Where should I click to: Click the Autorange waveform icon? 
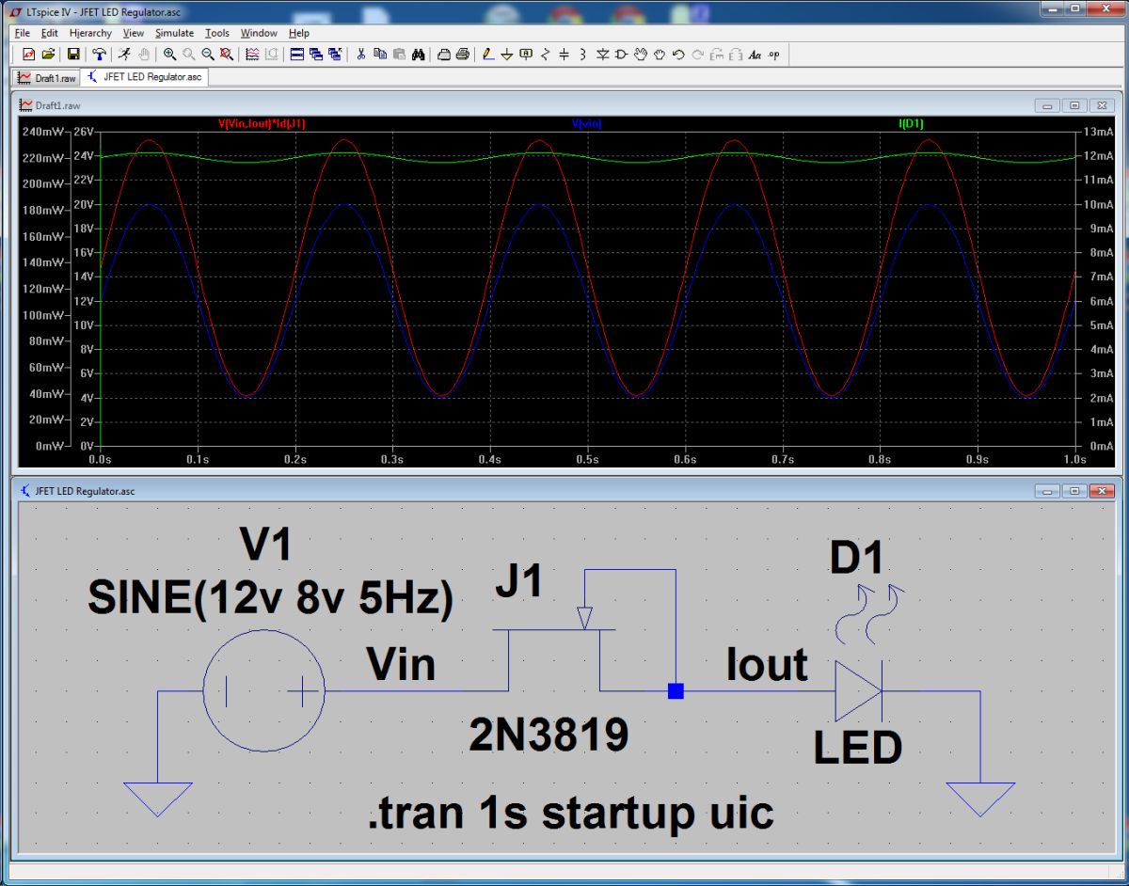[x=252, y=55]
